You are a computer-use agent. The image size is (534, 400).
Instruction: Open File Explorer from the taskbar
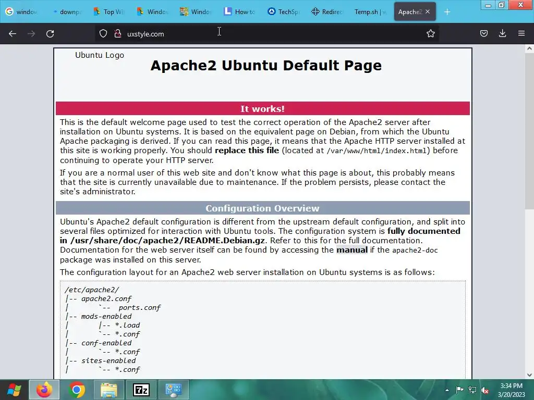pos(108,390)
